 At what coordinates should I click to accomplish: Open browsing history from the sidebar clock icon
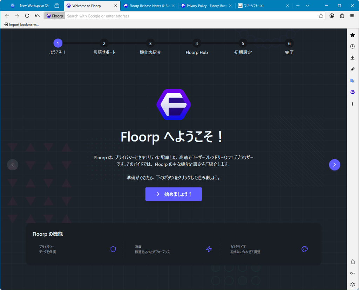352,46
